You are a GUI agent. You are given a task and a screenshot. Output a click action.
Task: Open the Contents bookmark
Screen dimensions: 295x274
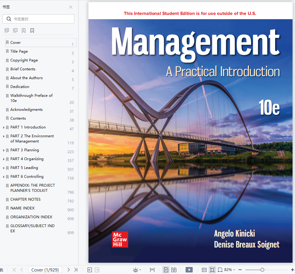click(18, 118)
